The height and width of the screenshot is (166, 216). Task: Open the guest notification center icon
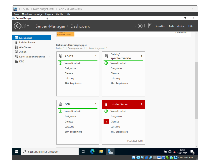pos(192,152)
